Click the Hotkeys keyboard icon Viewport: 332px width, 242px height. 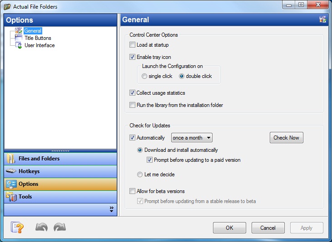pyautogui.click(x=11, y=171)
